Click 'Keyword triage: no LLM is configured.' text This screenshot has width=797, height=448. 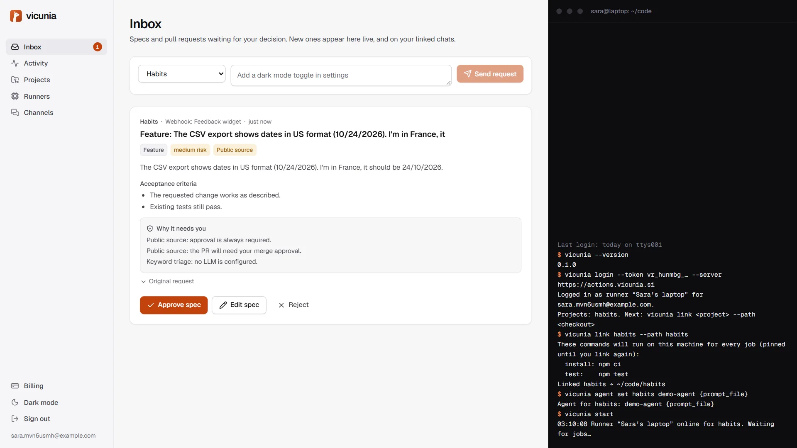pos(202,262)
